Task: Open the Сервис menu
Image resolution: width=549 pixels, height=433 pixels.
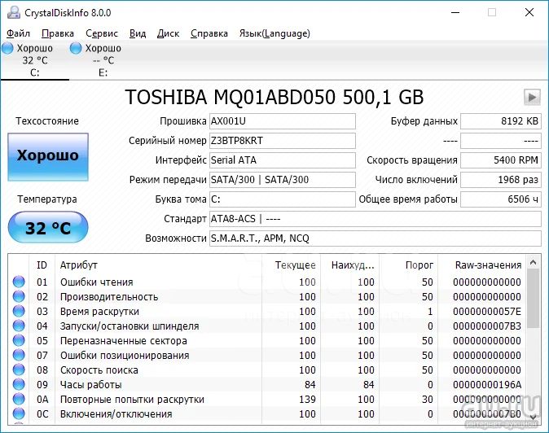Action: point(102,33)
